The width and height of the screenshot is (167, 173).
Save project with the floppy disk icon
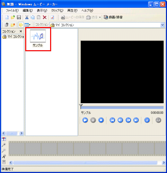point(19,17)
